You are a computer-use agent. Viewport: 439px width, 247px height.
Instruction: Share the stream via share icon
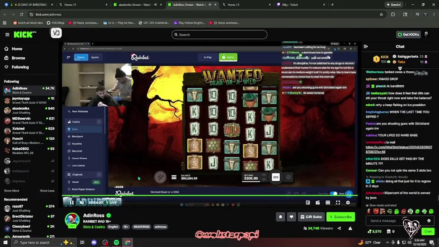(339, 228)
